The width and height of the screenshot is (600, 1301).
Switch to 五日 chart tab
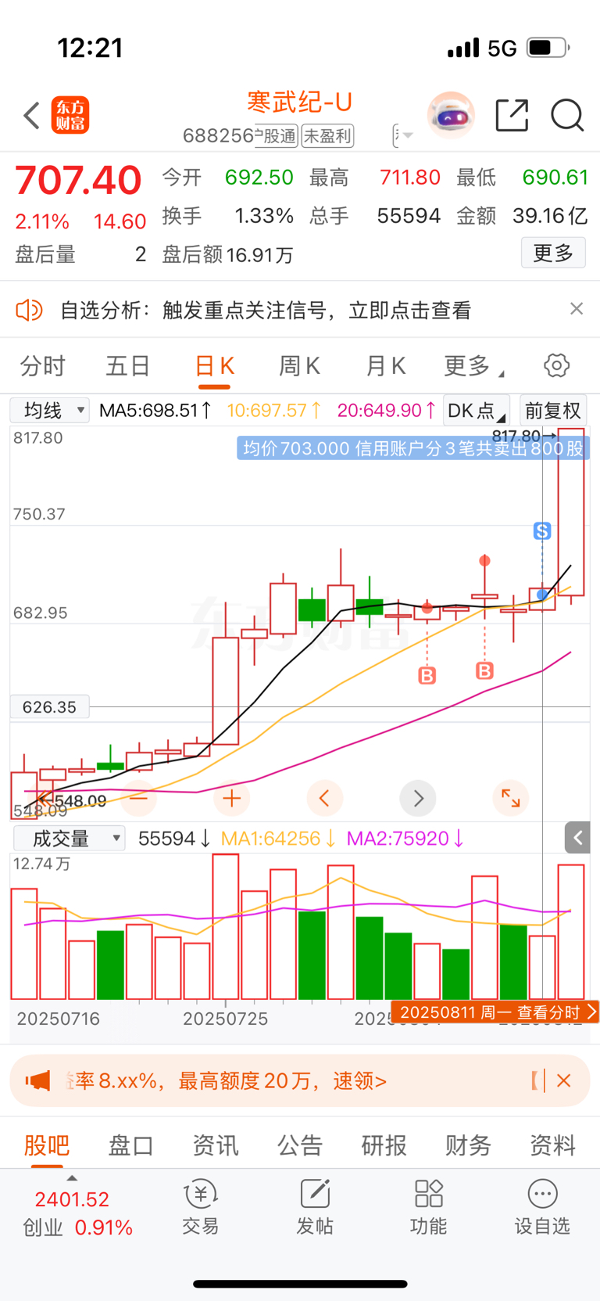(128, 365)
